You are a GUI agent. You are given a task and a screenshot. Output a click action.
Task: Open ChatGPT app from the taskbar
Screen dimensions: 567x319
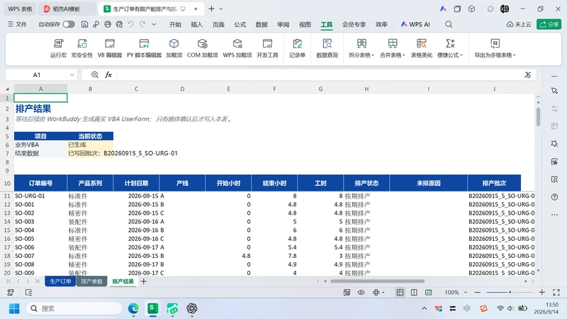click(191, 308)
